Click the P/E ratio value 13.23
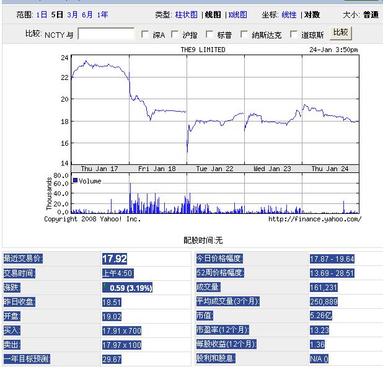Image resolution: width=383 pixels, height=372 pixels. 319,330
